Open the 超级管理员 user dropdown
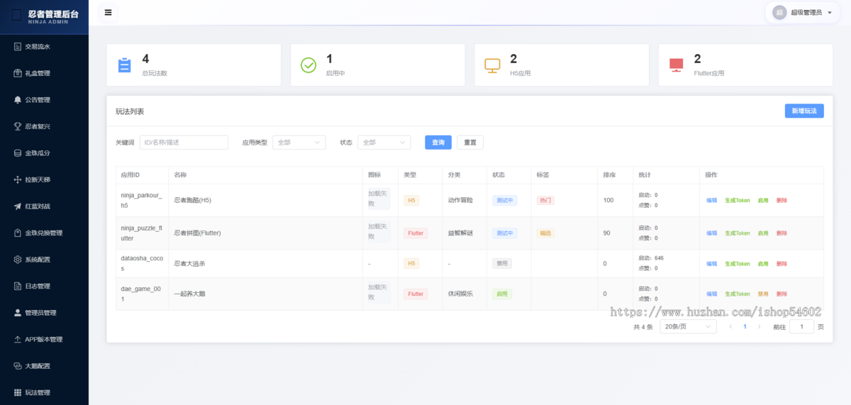Screen dimensions: 851x405 point(804,12)
